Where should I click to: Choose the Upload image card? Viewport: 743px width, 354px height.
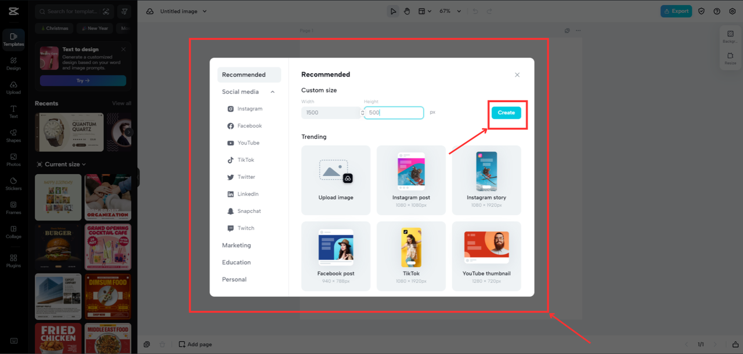336,180
